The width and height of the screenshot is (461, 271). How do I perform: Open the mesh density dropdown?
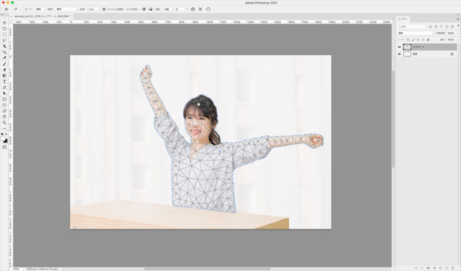[67, 9]
